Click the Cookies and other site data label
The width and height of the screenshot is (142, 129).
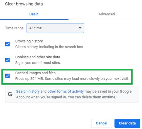pyautogui.click(x=38, y=57)
